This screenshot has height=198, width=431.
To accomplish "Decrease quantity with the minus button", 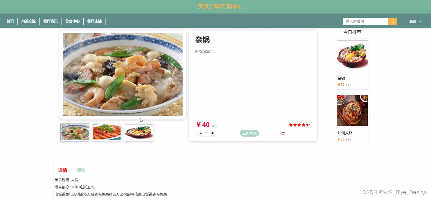I will pos(201,133).
